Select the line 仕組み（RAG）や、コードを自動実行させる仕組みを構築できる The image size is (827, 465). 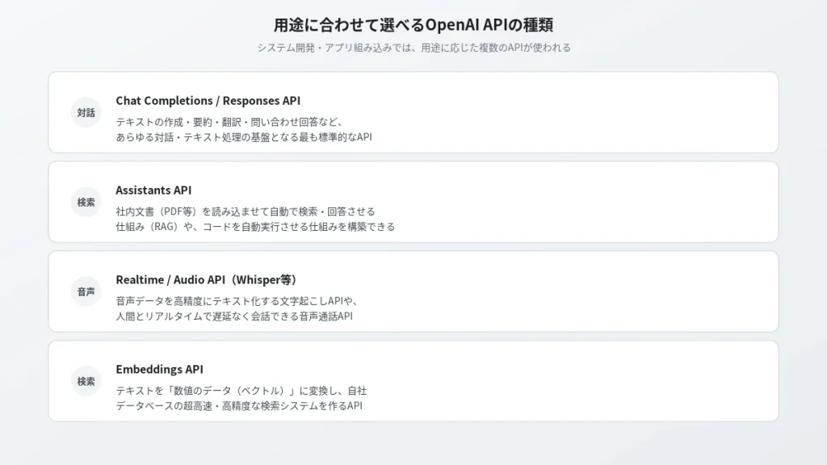pos(255,227)
